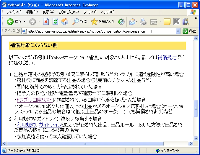
Task: Click the vertical scrollbar thumb
Action: pos(196,108)
